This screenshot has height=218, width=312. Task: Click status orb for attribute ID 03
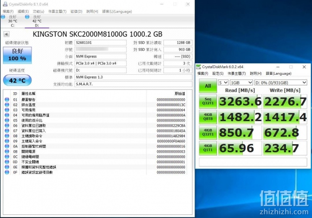point(7,109)
